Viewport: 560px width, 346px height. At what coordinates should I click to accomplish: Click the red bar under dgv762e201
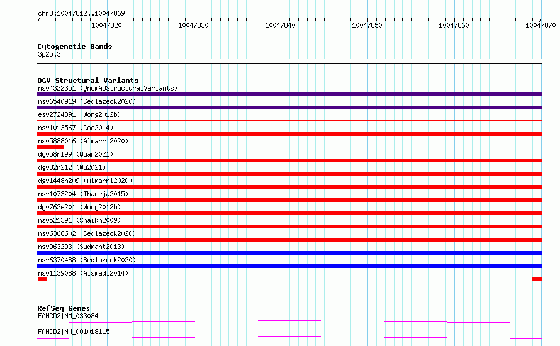click(x=289, y=213)
